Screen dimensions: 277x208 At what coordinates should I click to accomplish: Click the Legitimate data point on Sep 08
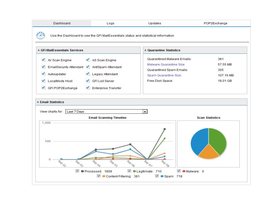coord(165,138)
